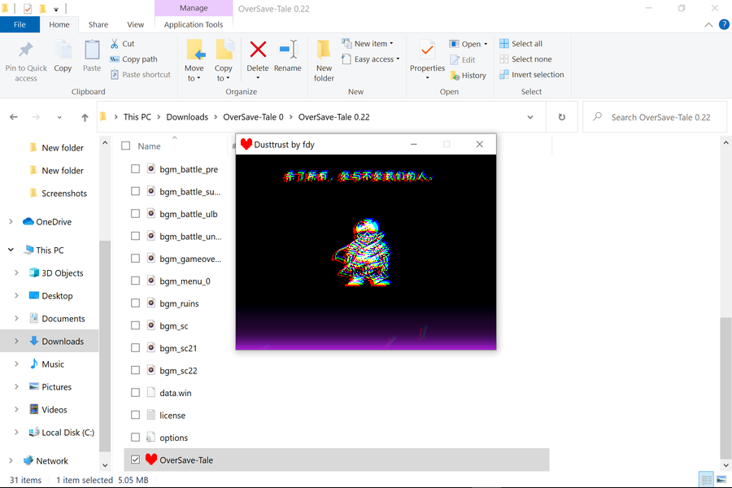
Task: Select the Home ribbon tab
Action: click(59, 24)
